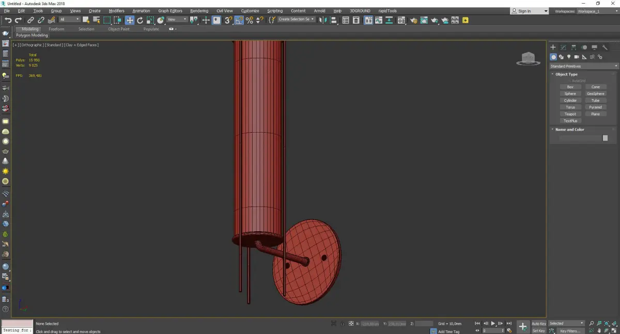This screenshot has width=620, height=334.
Task: Activate the Select Object tool
Action: [86, 20]
